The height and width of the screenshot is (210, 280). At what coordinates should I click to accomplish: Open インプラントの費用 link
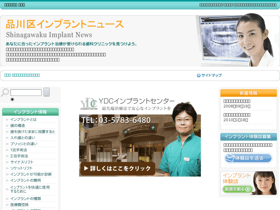25,180
